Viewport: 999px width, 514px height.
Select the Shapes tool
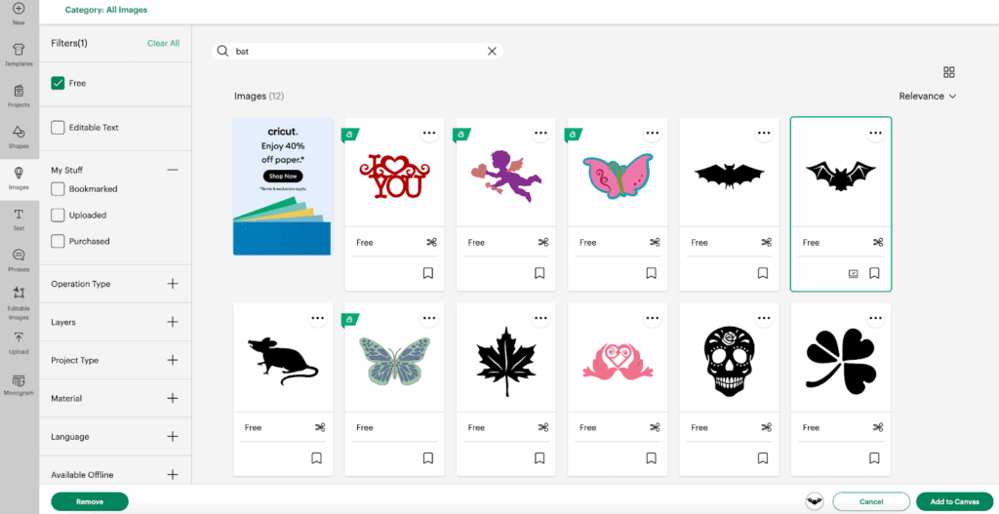(x=19, y=137)
